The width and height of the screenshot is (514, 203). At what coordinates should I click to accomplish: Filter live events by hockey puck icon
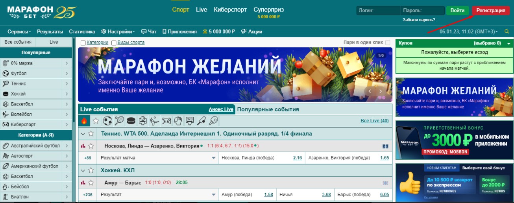click(x=131, y=120)
